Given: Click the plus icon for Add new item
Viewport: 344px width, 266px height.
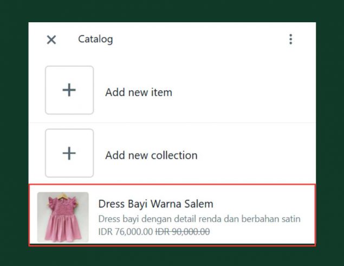Looking at the screenshot, I should pos(69,90).
